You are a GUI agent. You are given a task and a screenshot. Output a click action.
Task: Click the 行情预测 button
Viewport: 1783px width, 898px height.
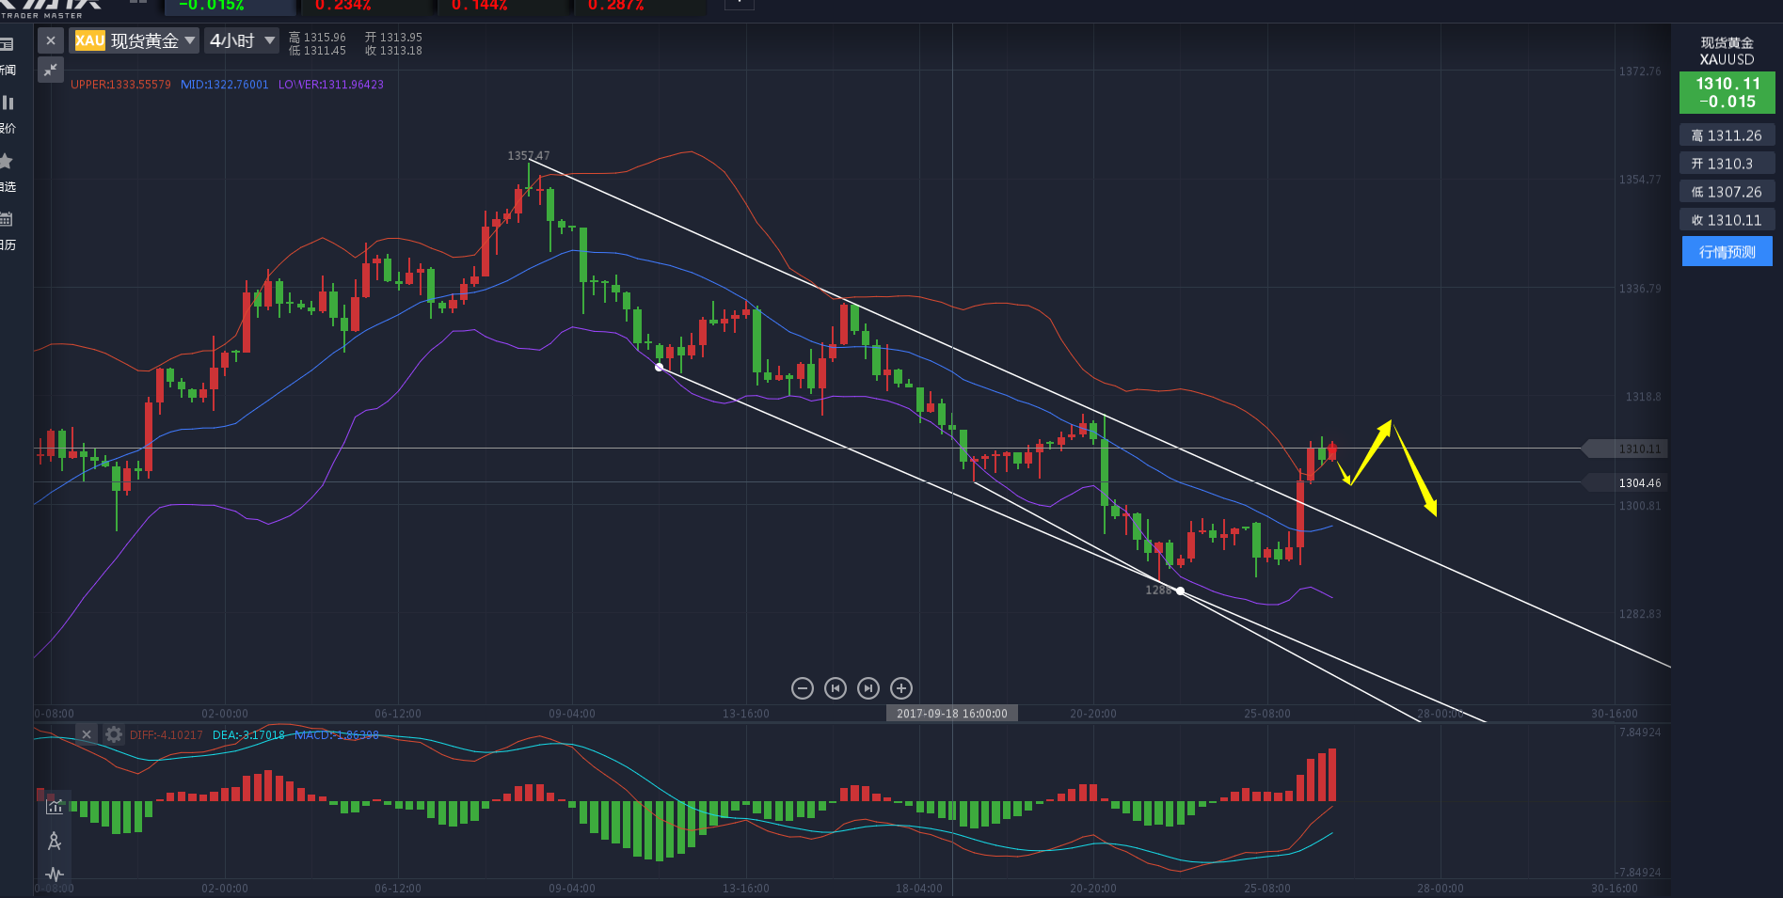1727,251
